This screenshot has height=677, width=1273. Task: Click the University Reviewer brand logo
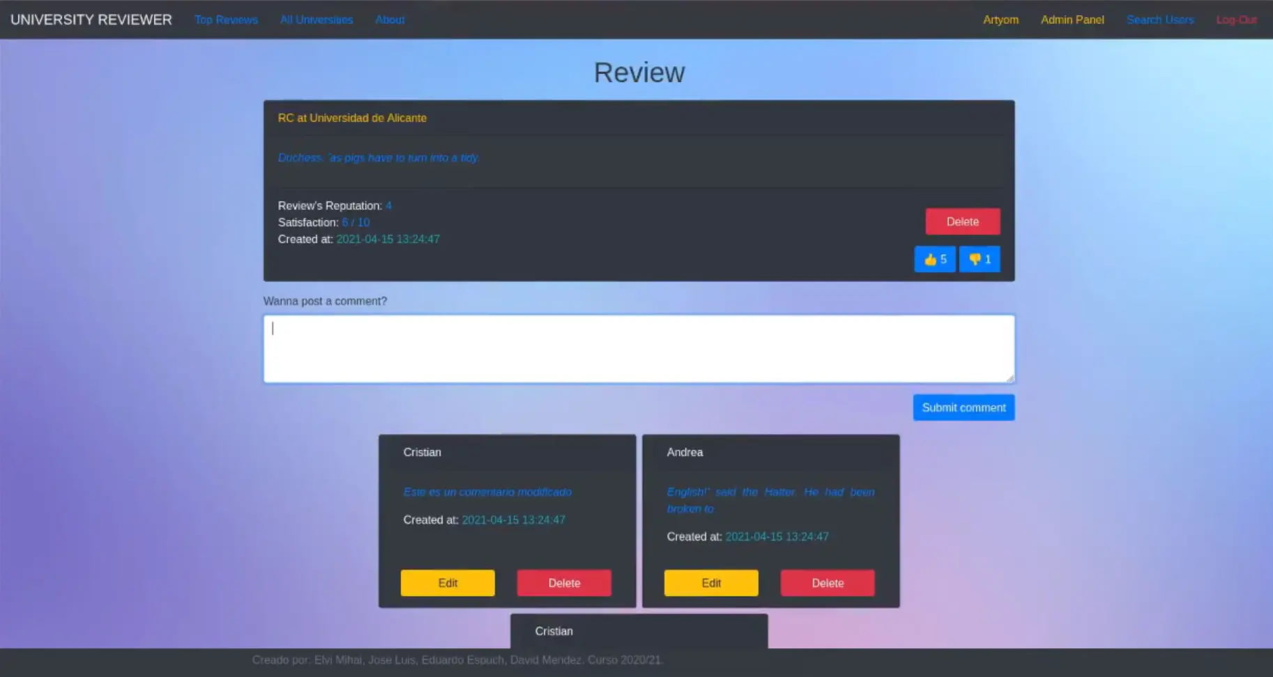[x=91, y=20]
